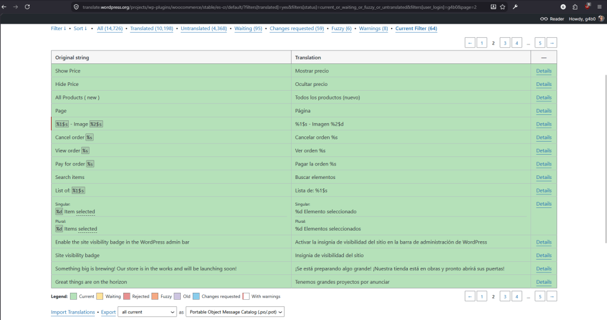Image resolution: width=607 pixels, height=320 pixels.
Task: Open the 'all current' export dropdown
Action: [147, 312]
